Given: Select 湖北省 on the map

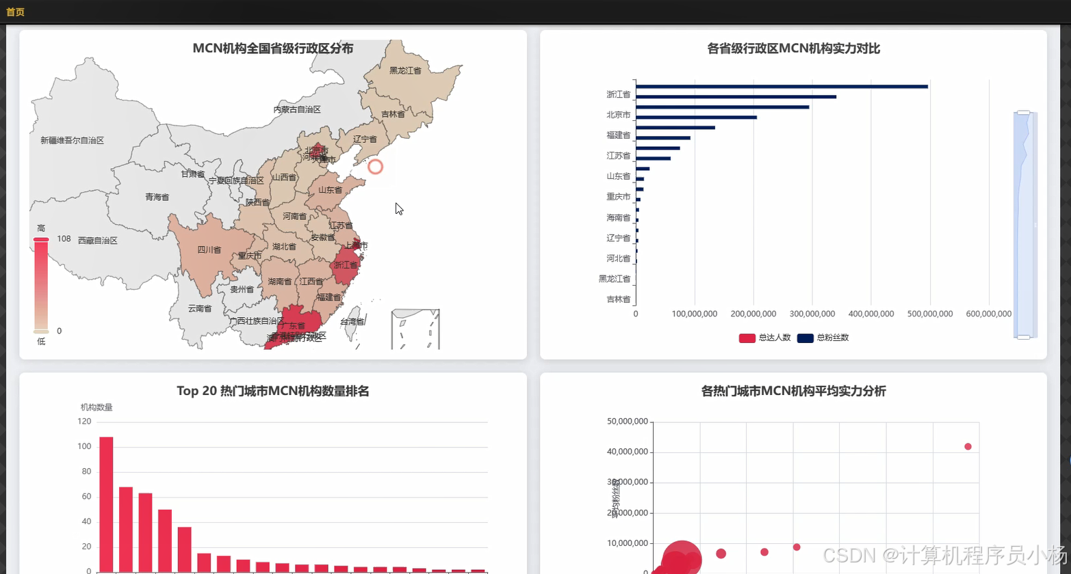Looking at the screenshot, I should (284, 247).
